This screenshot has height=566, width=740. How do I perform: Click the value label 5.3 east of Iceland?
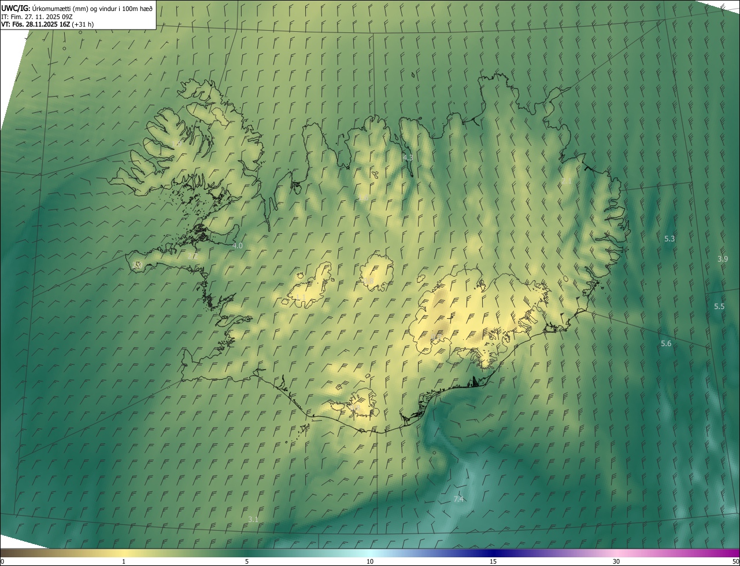[669, 238]
